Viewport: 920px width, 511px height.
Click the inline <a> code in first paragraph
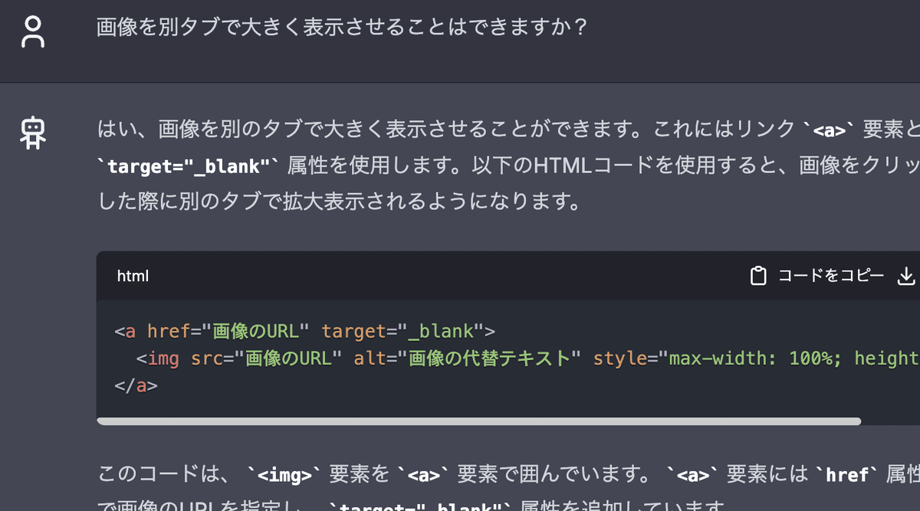point(829,131)
